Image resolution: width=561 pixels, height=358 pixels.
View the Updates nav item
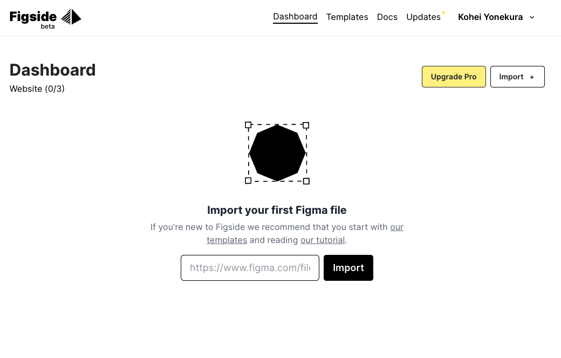tap(423, 17)
